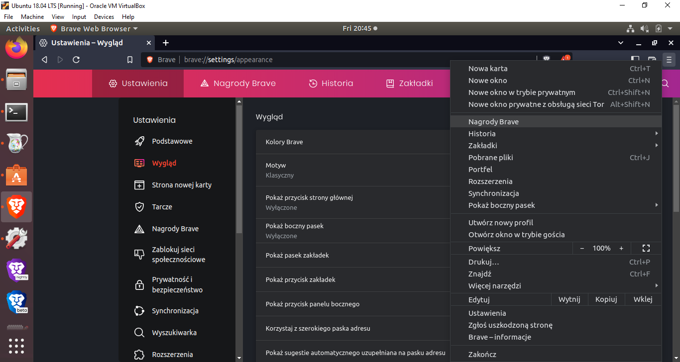Close the Ustawienia – Wygląd tab
The width and height of the screenshot is (680, 362).
(x=149, y=43)
